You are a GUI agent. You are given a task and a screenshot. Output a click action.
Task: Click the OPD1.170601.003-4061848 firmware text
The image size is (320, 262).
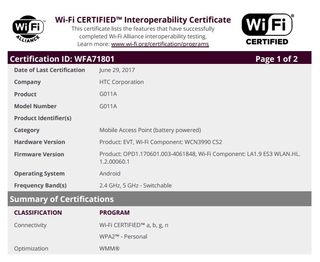(160, 154)
